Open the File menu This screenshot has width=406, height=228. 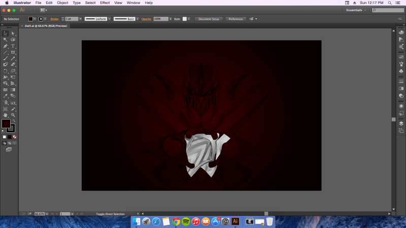pyautogui.click(x=39, y=3)
